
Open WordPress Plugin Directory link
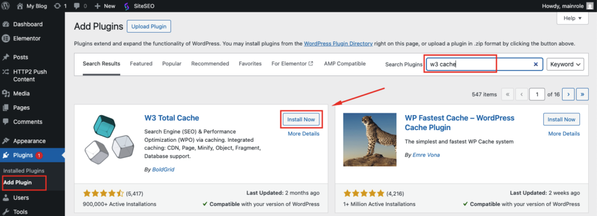338,43
